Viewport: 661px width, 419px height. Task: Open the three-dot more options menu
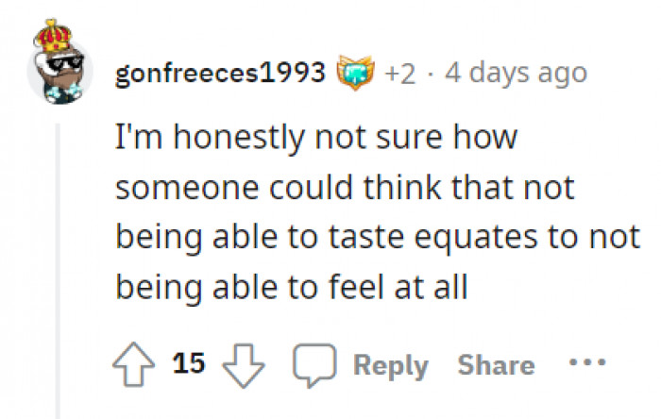(585, 363)
